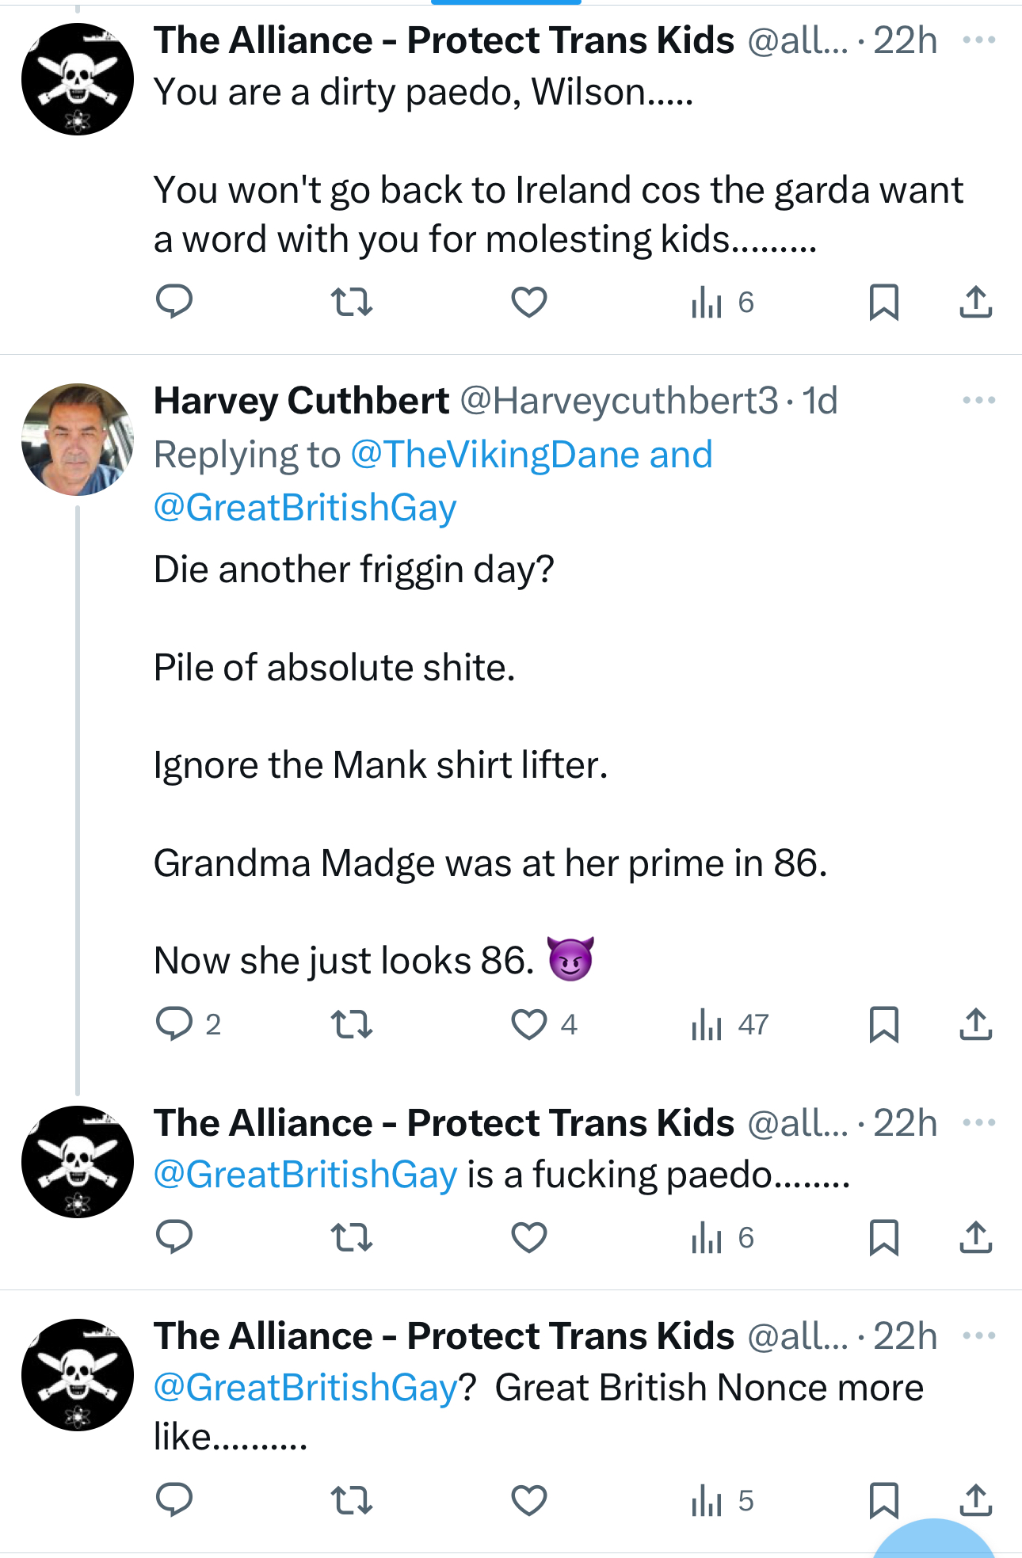Viewport: 1022px width, 1558px height.
Task: Like the 'Great British Nonce' tweet
Action: click(x=529, y=1500)
